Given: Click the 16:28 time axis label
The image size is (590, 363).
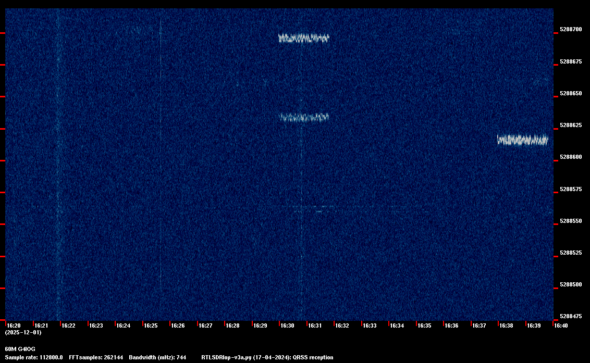Looking at the screenshot, I should tap(232, 326).
